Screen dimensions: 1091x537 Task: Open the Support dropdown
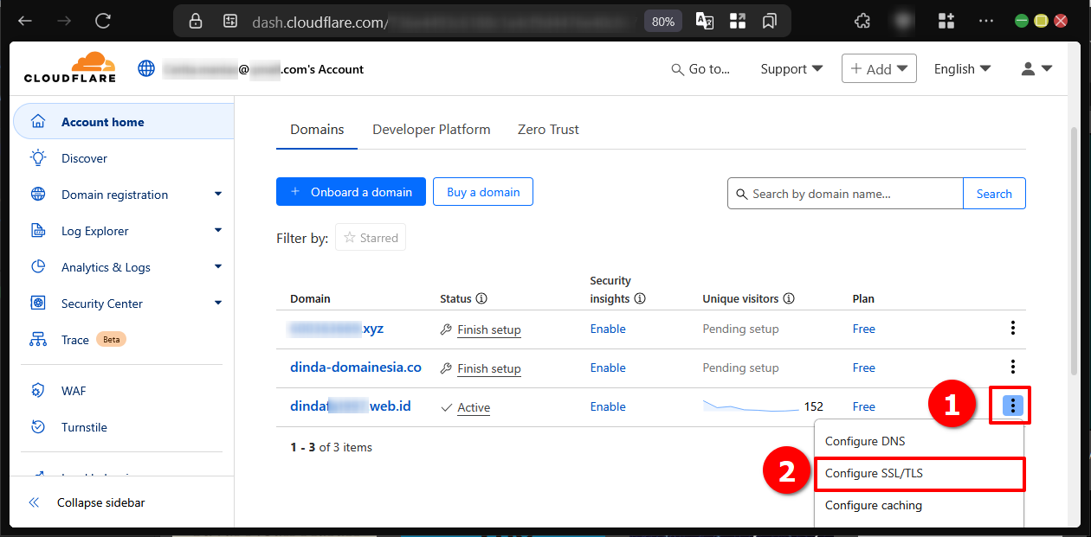[x=791, y=69]
